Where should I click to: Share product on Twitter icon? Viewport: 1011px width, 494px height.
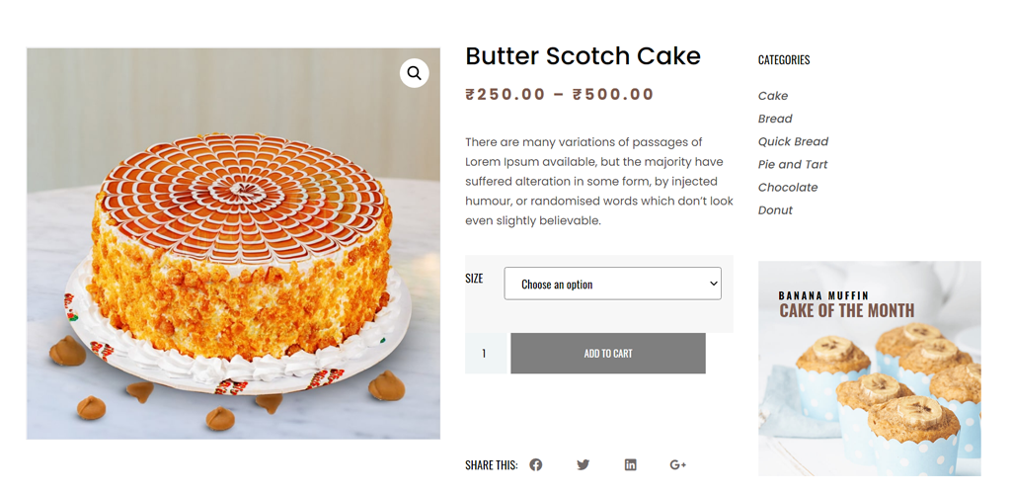(x=583, y=464)
